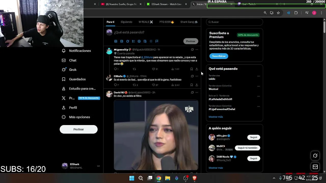Viewport: 326px width, 183px height.
Task: Open Shark Gang list tab
Action: (x=189, y=22)
